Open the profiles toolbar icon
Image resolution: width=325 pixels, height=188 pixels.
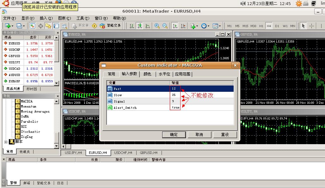19,26
